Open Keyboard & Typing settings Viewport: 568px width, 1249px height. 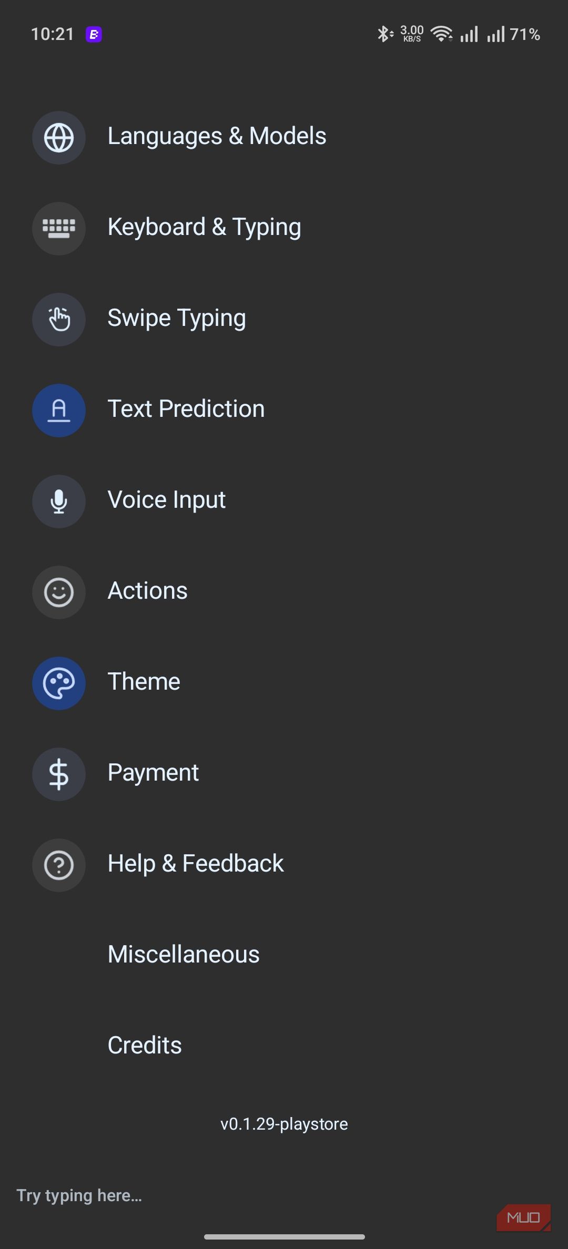pyautogui.click(x=284, y=228)
